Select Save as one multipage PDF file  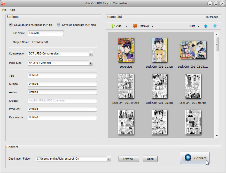tap(11, 25)
